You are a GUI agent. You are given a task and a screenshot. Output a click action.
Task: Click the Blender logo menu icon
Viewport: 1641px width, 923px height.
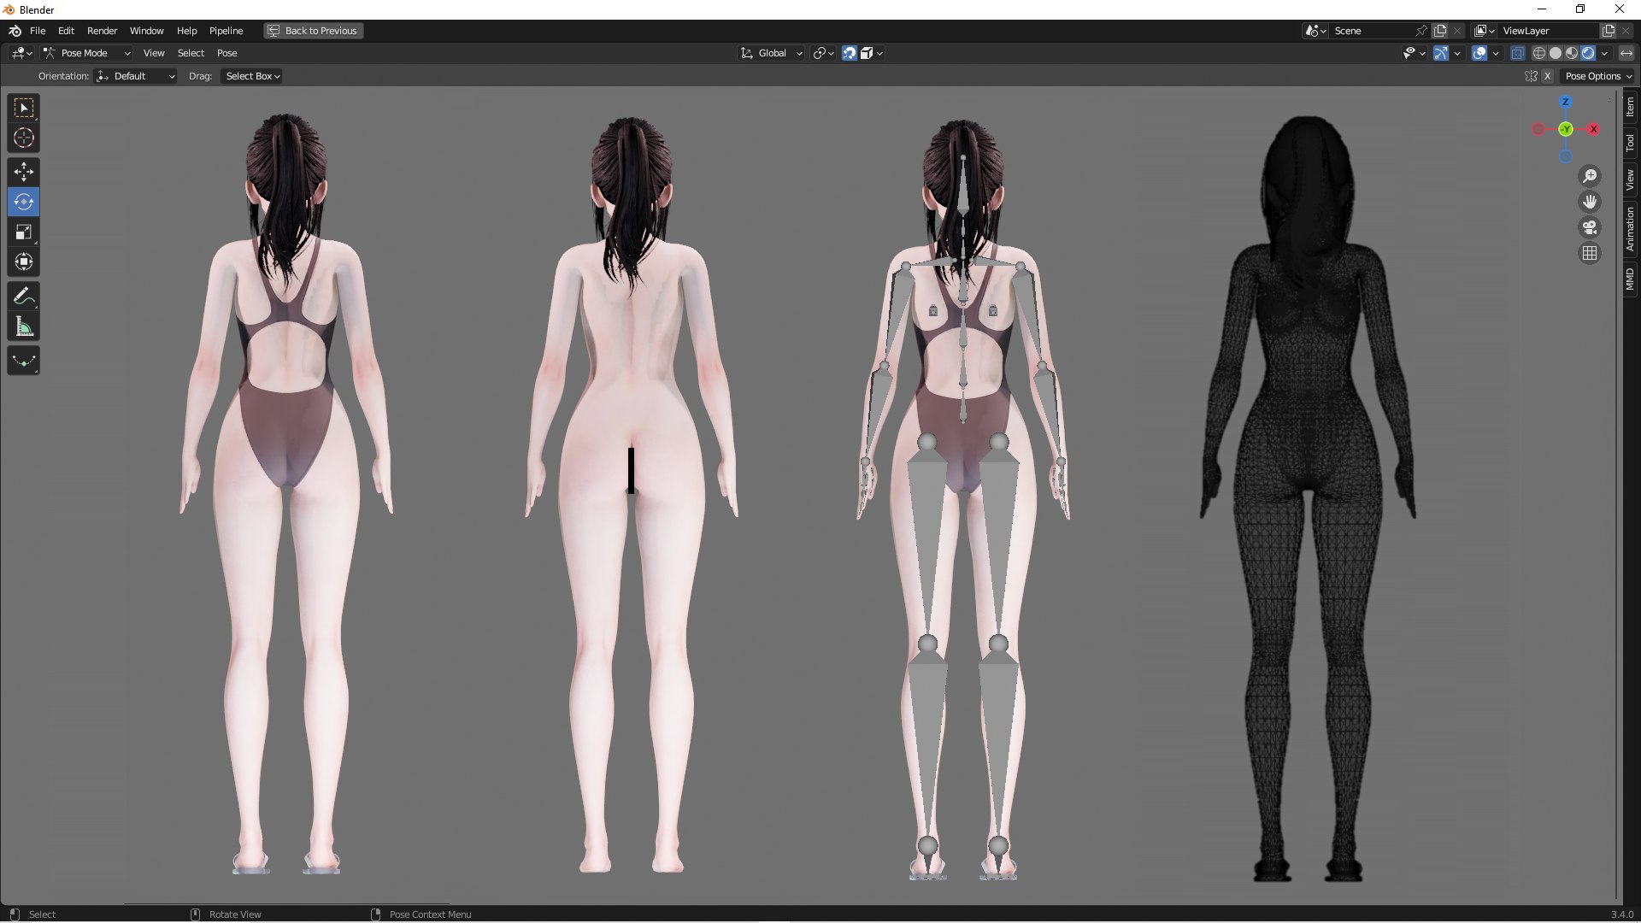pos(15,31)
